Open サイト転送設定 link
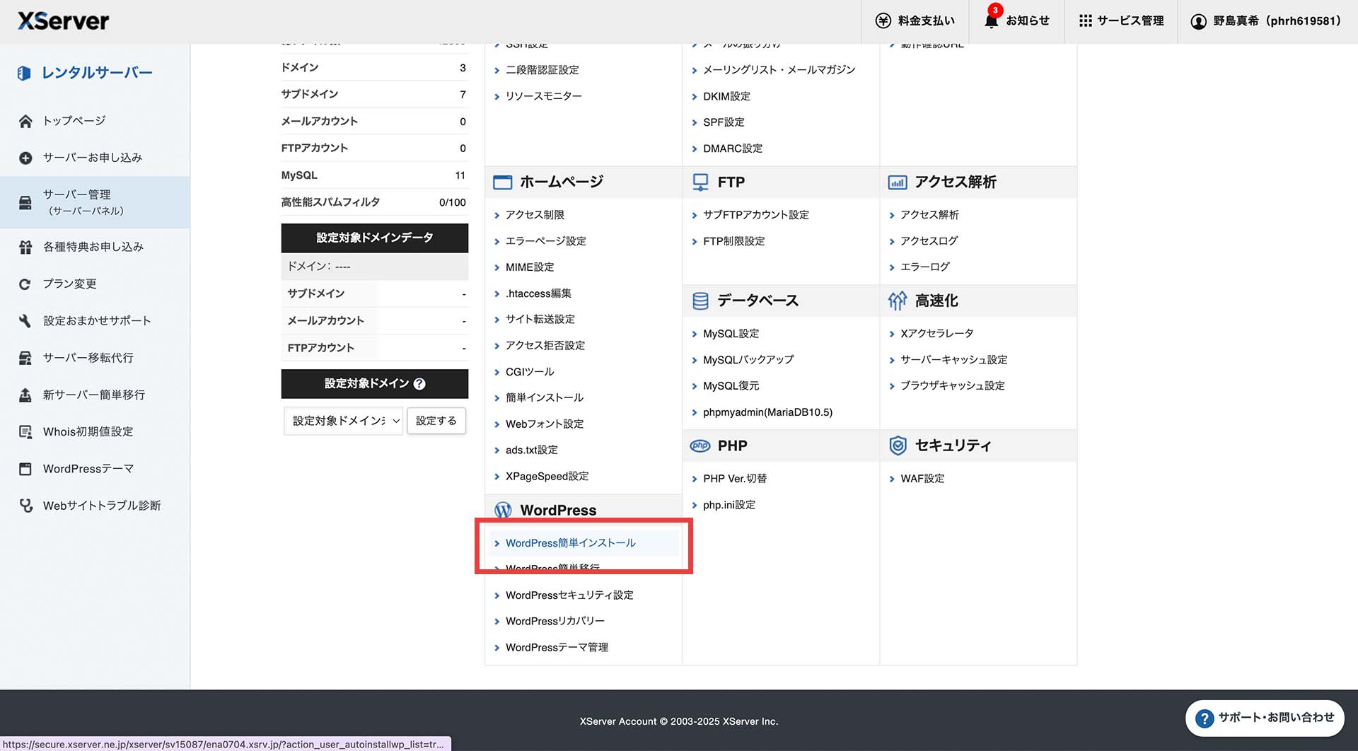 click(540, 320)
